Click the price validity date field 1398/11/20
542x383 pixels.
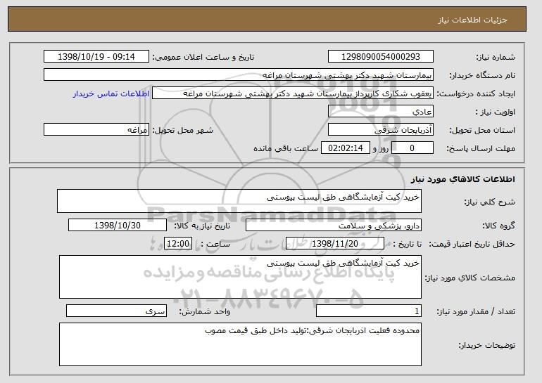click(x=335, y=244)
